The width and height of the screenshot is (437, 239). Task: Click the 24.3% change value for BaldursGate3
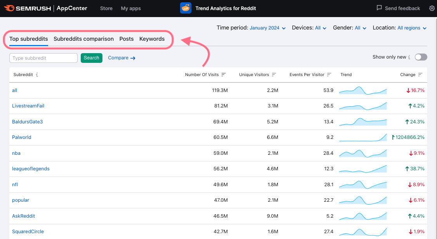click(x=415, y=122)
